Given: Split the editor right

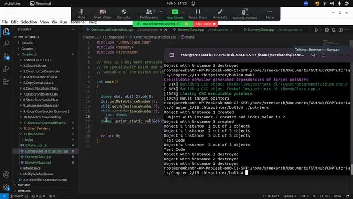Looking at the screenshot, I should pos(340,30).
